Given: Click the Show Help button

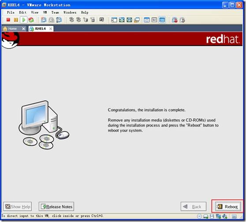Looking at the screenshot, I should coord(18,207).
